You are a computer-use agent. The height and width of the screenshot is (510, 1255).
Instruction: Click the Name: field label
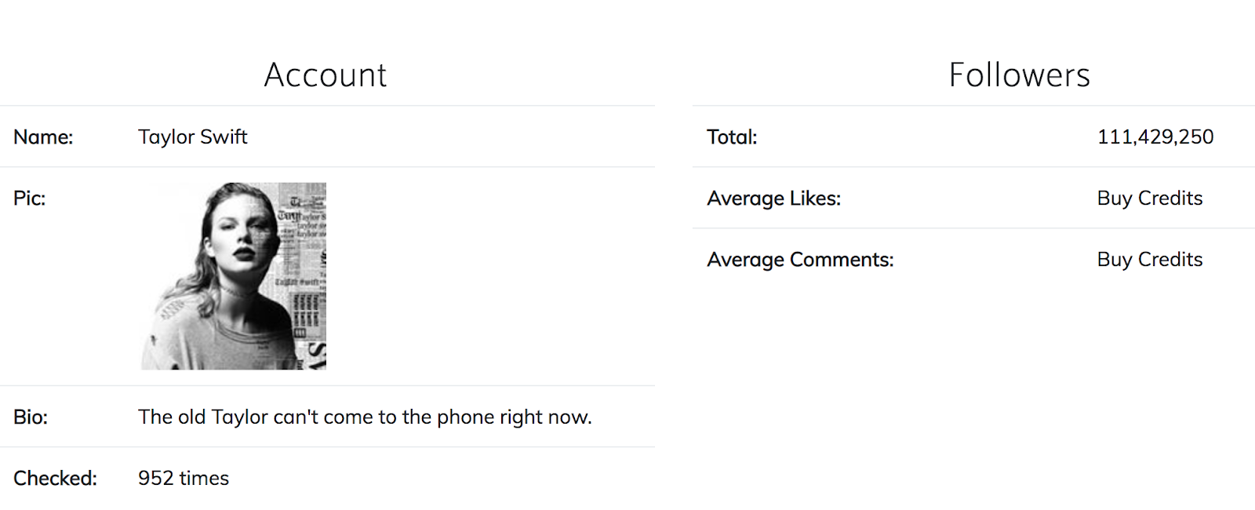point(43,137)
